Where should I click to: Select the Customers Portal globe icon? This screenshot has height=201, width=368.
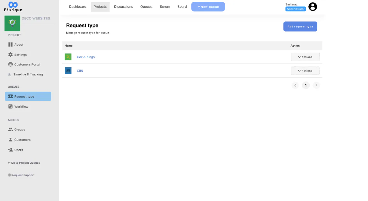tap(10, 64)
